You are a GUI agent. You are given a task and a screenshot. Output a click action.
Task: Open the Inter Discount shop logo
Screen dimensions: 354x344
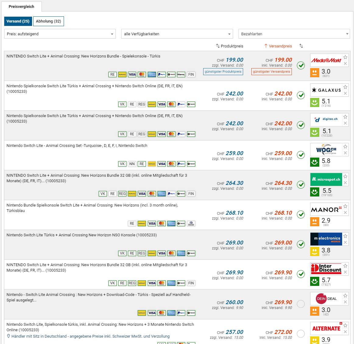pos(326,269)
